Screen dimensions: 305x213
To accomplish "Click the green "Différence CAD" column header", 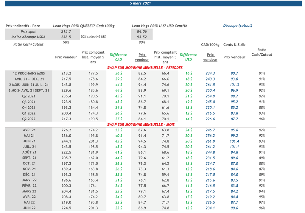I will coord(118,57).
